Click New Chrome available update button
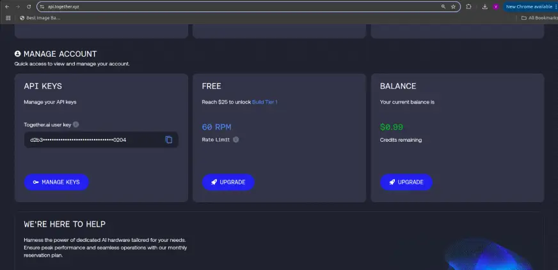The height and width of the screenshot is (270, 558). coord(529,7)
